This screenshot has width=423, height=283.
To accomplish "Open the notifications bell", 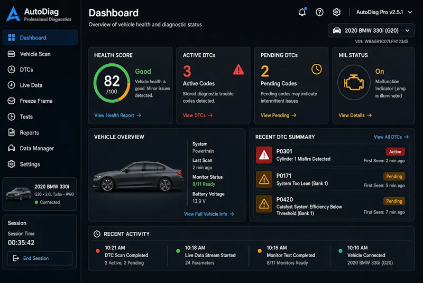I will coord(302,12).
